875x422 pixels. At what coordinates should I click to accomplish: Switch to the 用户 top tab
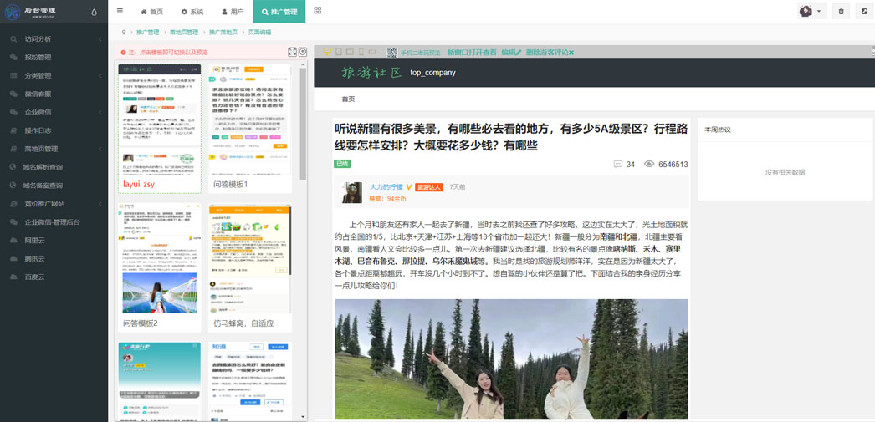point(233,12)
